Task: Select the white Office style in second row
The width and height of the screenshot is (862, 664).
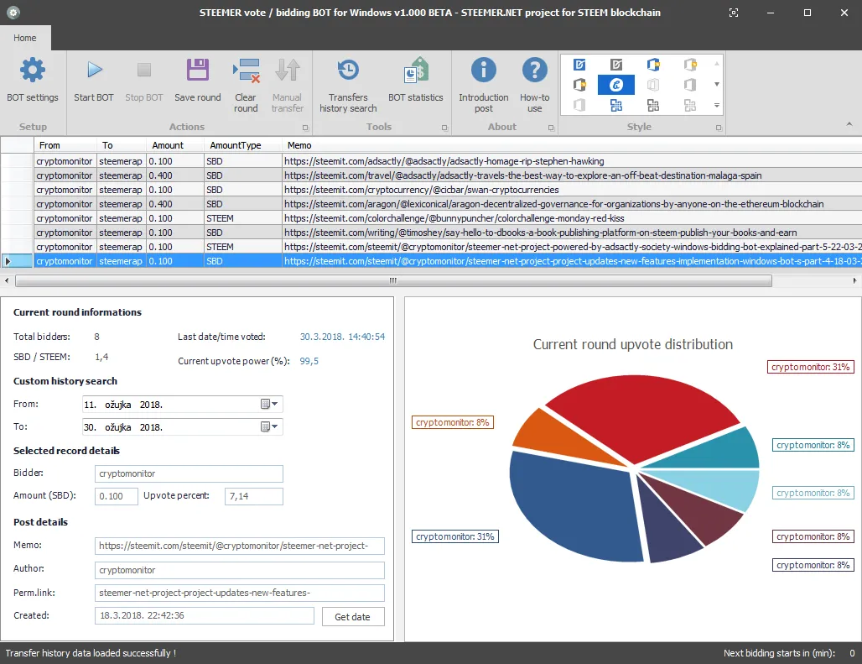Action: coord(653,85)
